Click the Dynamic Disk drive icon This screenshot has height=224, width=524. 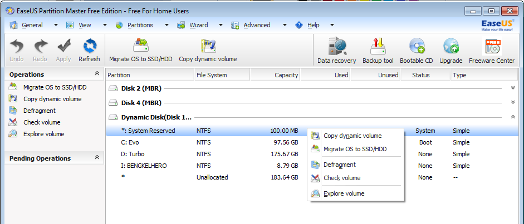point(114,117)
